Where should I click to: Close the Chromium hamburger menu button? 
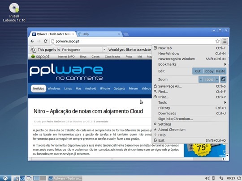[225, 41]
